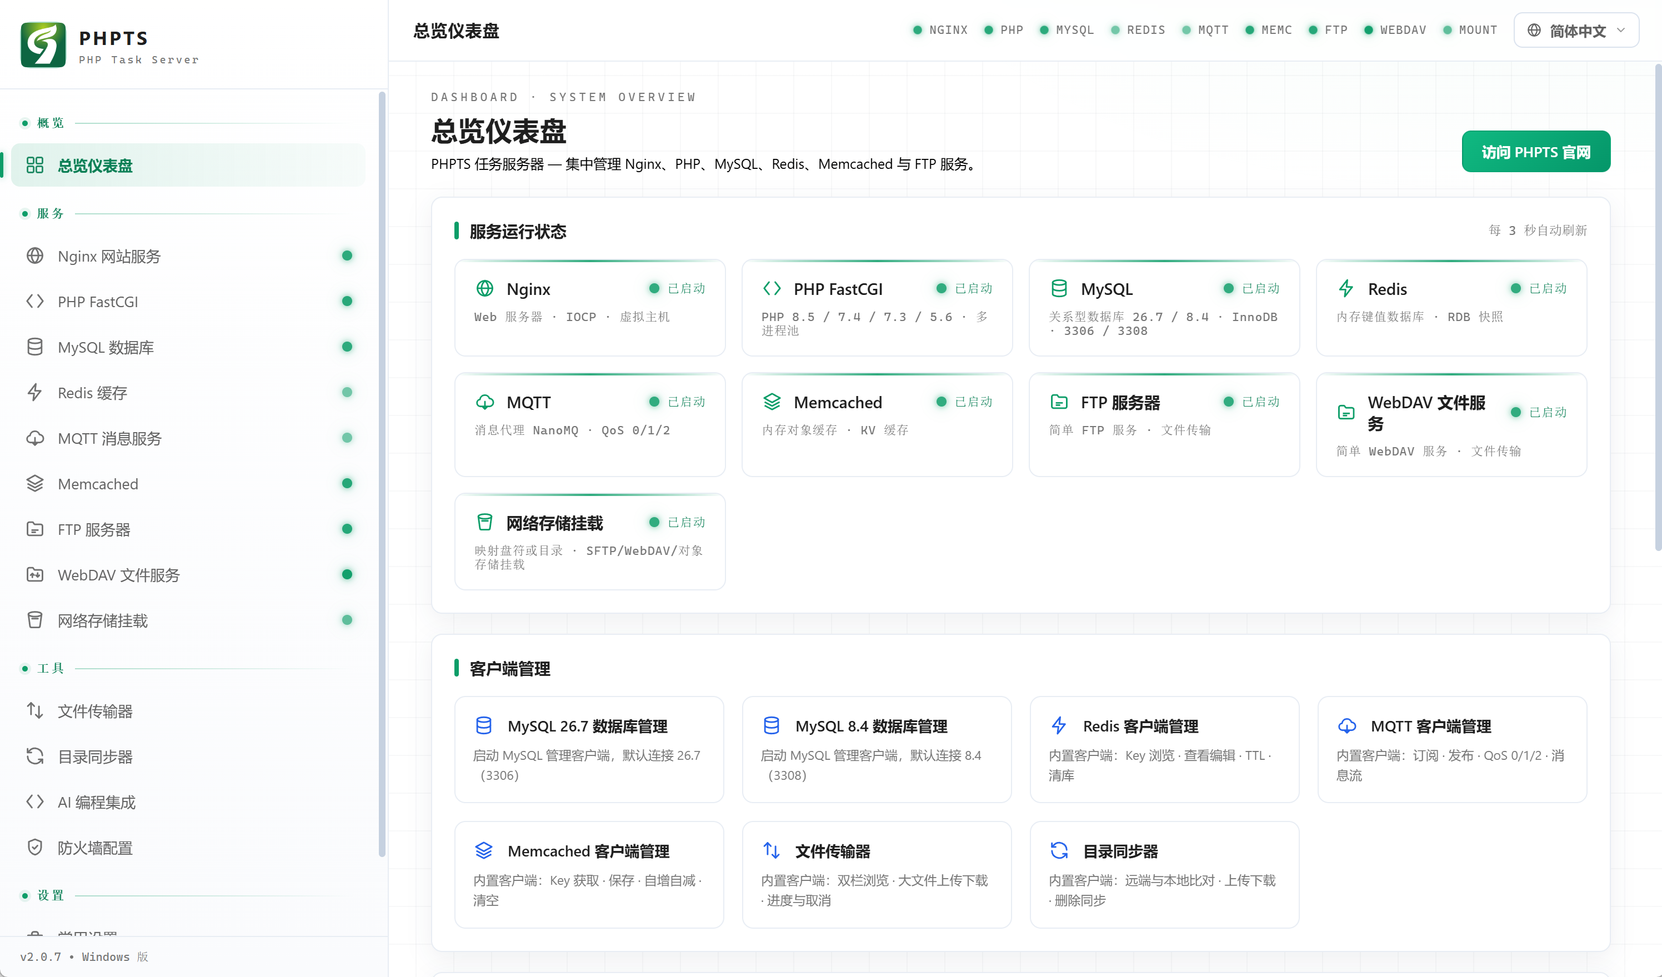Click the 网络存储挂载 bucket icon in sidebar
The width and height of the screenshot is (1662, 977).
tap(35, 620)
